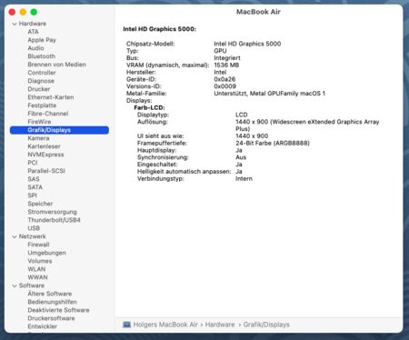Click the MacBook Air window title
Screen dimensions: 409x340
pos(258,12)
